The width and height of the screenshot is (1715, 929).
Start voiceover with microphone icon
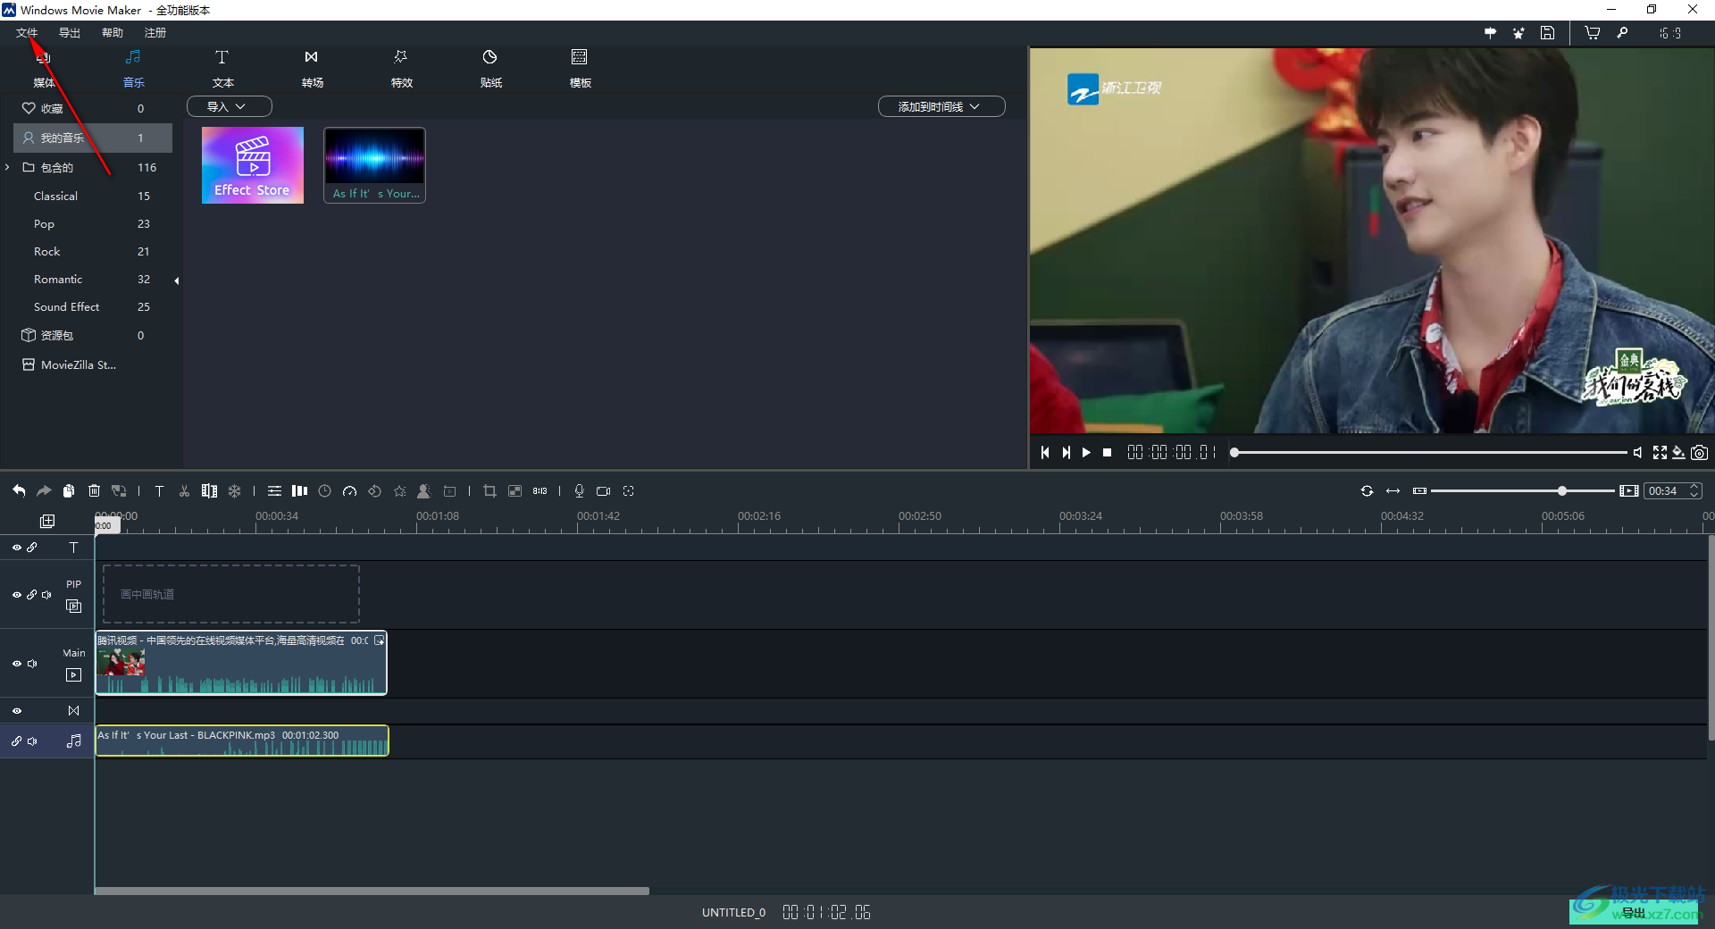pyautogui.click(x=579, y=490)
